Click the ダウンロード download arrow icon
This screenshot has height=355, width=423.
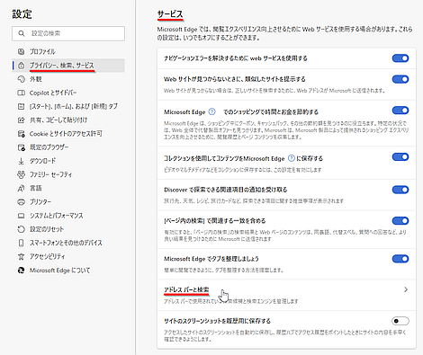[21, 161]
